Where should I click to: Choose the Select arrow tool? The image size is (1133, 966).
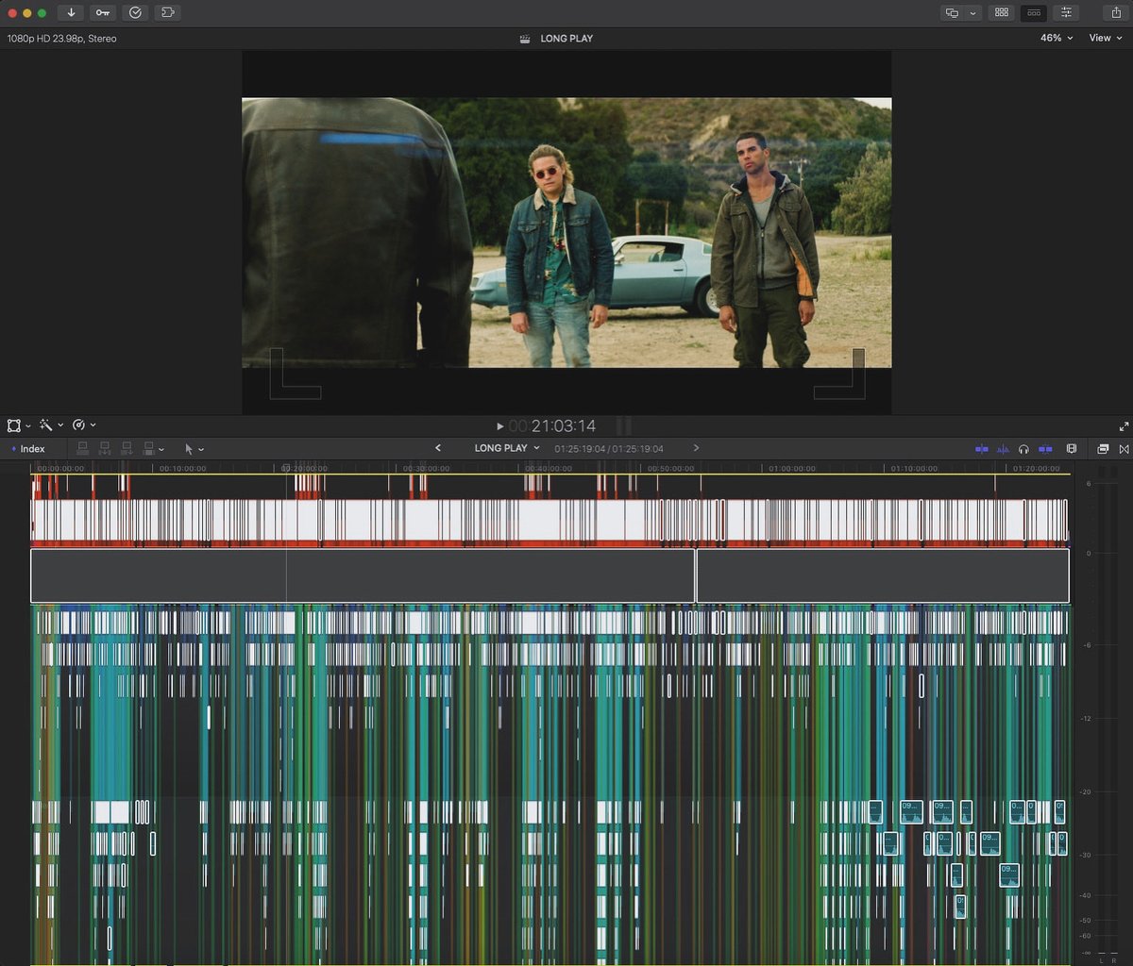189,449
